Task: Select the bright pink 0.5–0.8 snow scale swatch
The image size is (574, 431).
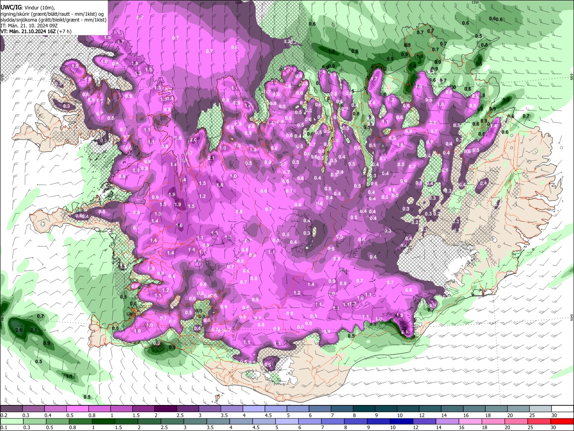Action: [77, 409]
